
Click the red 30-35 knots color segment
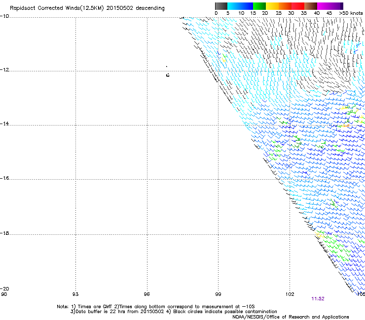pos(298,6)
